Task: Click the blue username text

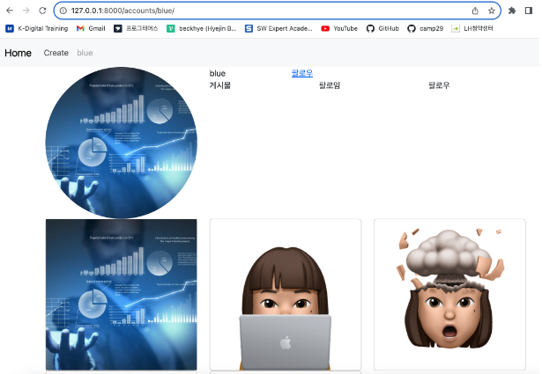Action: click(218, 74)
